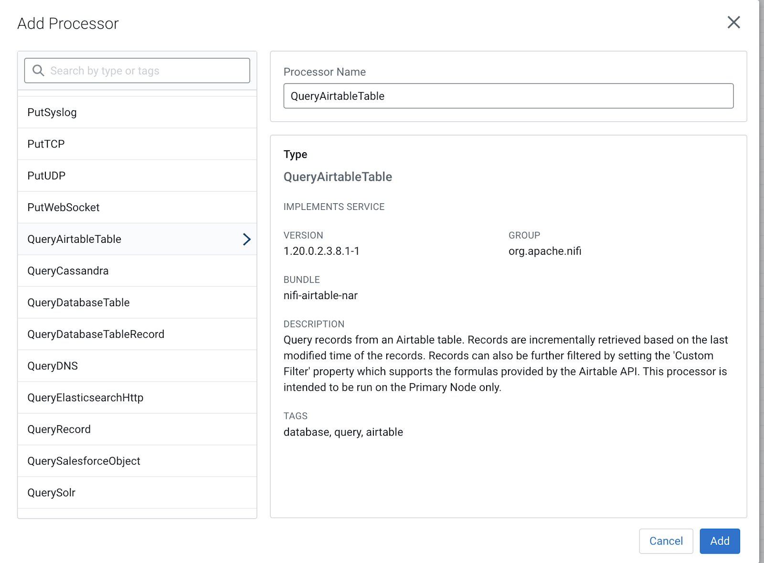
Task: Select QuerySolr processor
Action: (137, 493)
